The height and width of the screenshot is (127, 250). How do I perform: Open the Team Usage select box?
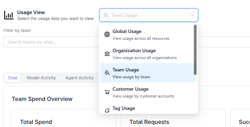tap(149, 15)
